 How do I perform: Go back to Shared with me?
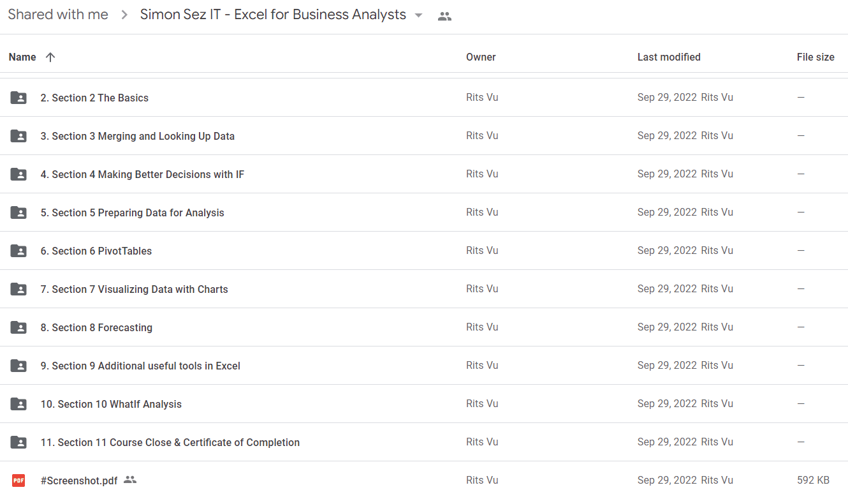58,15
